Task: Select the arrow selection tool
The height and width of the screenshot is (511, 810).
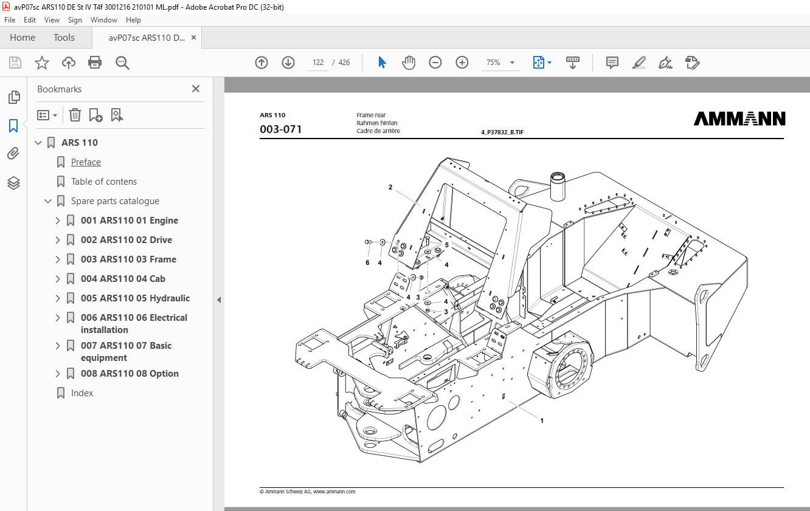Action: [382, 63]
